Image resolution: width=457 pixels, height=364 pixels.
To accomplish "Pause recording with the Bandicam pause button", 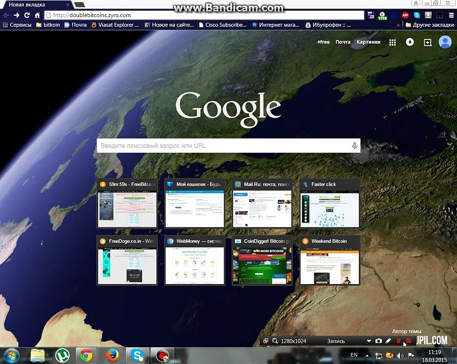I will [398, 341].
